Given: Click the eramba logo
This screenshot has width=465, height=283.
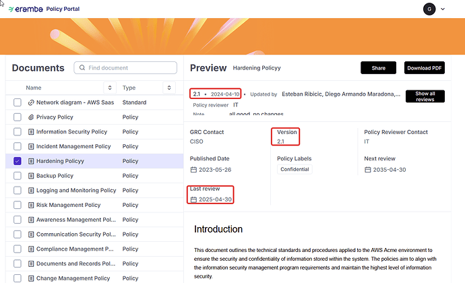Looking at the screenshot, I should tap(26, 9).
